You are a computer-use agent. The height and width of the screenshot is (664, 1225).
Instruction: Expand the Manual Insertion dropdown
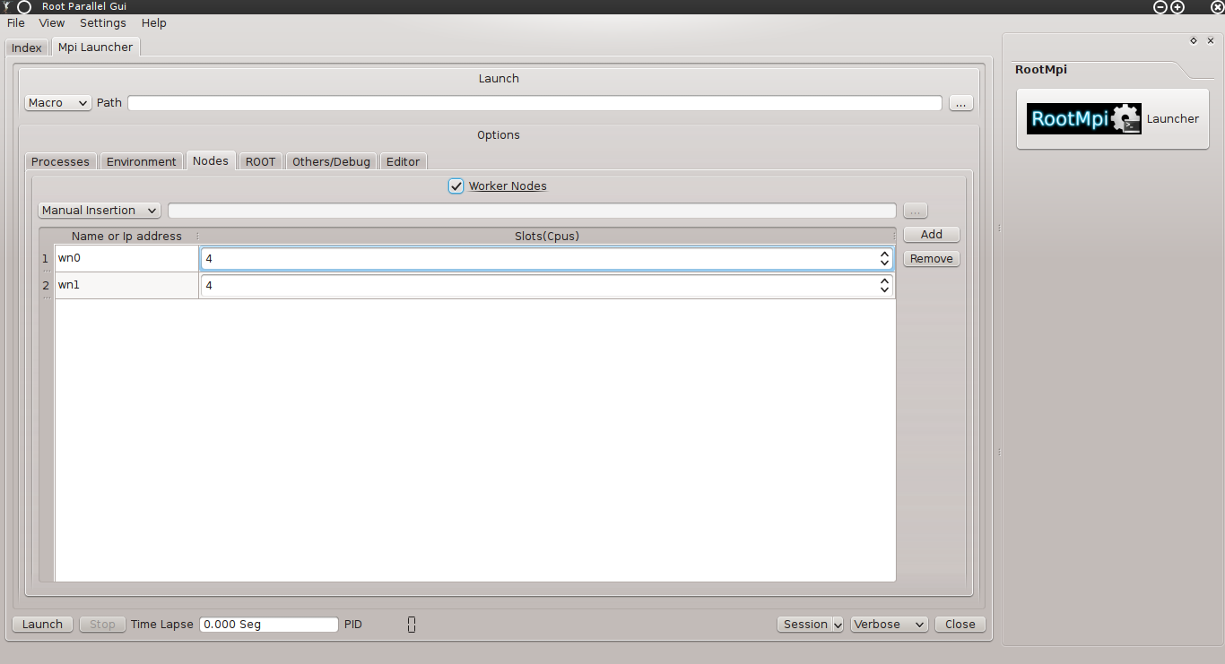[x=100, y=211]
